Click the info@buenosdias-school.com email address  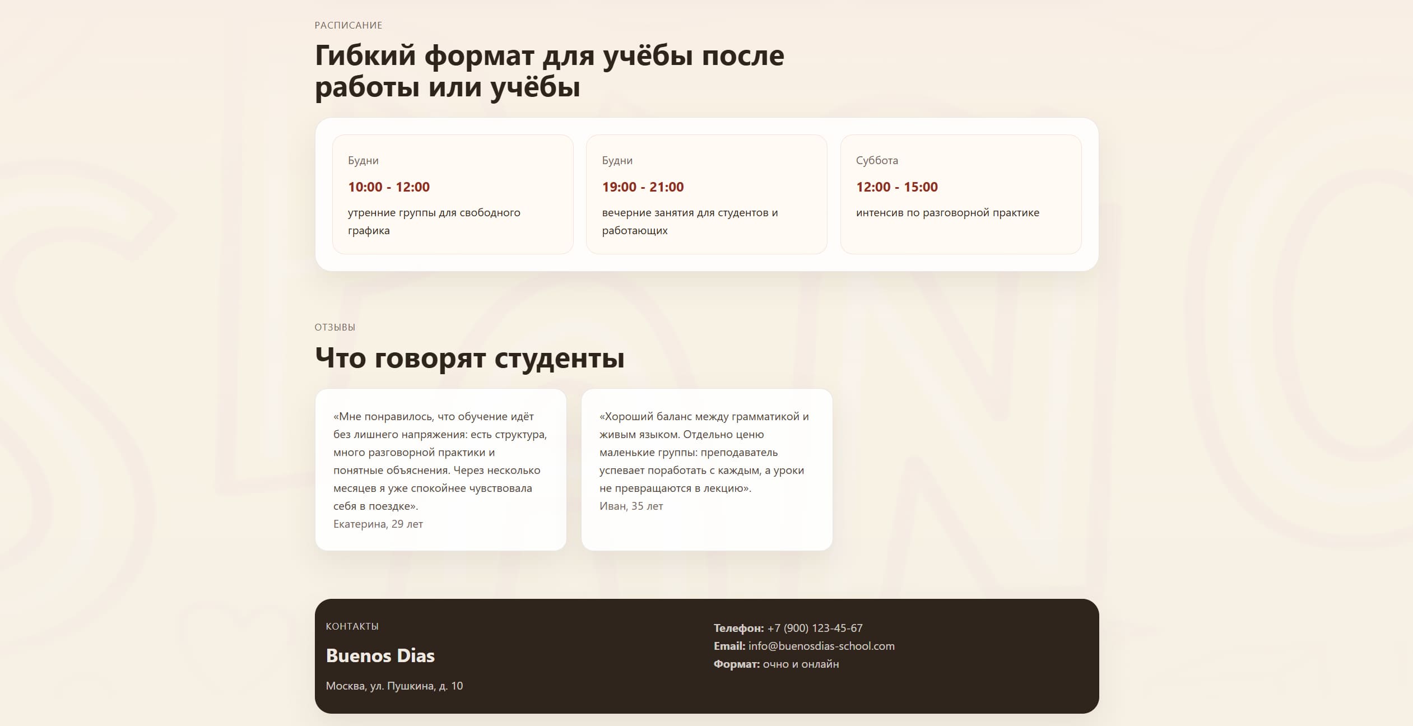(821, 646)
